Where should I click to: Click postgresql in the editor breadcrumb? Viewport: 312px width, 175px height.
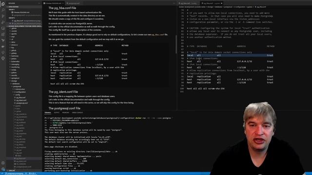point(228,7)
